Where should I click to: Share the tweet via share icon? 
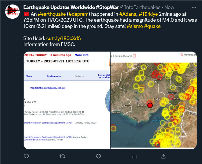pyautogui.click(x=163, y=156)
